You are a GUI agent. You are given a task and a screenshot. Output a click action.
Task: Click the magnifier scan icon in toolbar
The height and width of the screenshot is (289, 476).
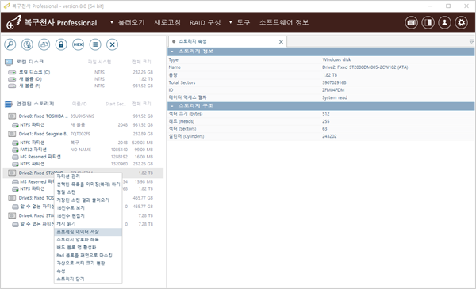(x=10, y=44)
